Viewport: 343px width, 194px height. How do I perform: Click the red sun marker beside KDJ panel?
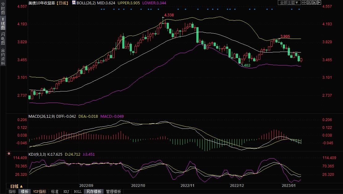9,153
